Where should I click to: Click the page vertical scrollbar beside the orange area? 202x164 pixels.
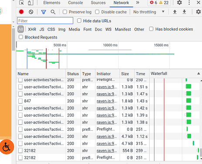pyautogui.click(x=14, y=39)
